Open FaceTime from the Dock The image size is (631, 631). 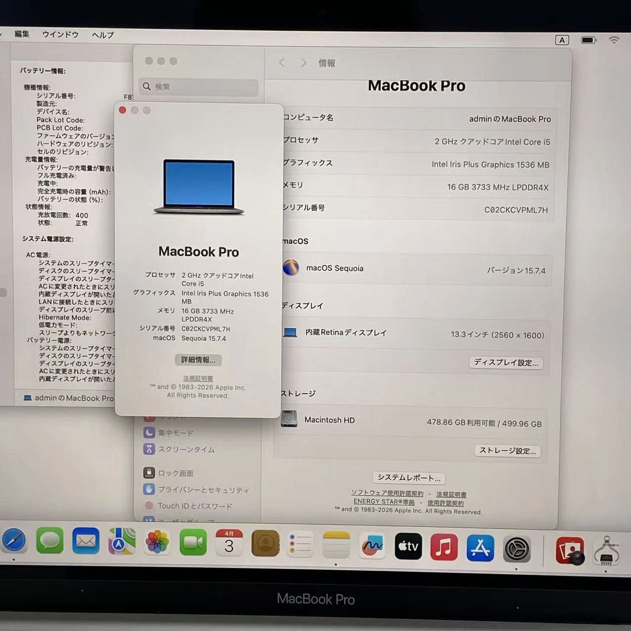click(193, 541)
